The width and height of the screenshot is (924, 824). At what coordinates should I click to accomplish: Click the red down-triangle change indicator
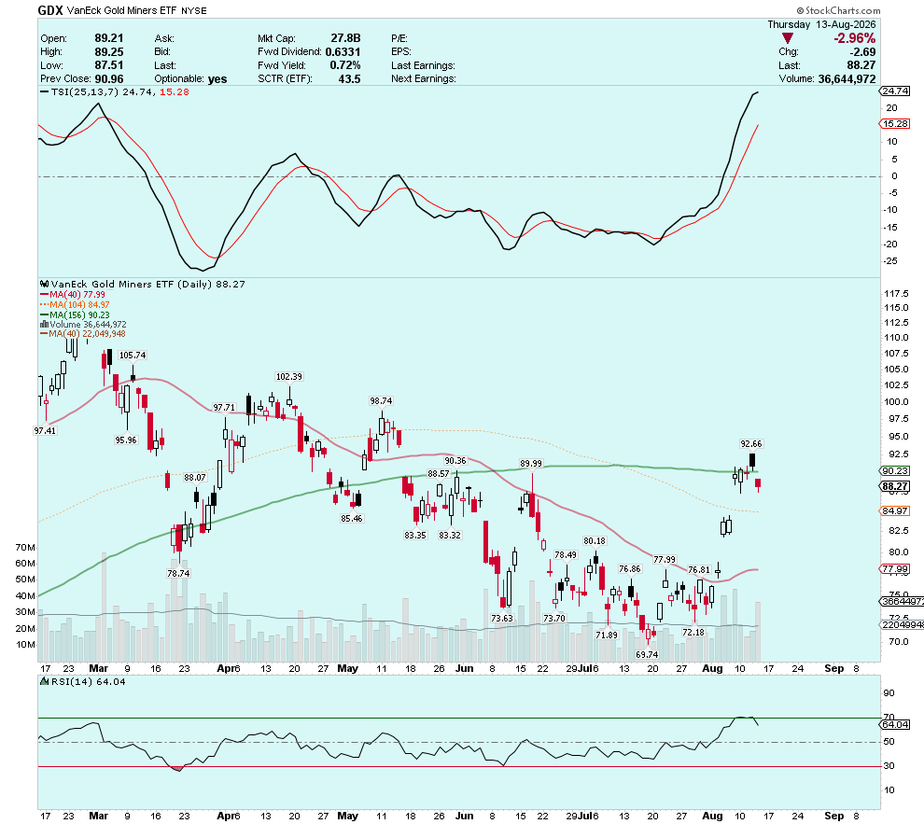(788, 38)
